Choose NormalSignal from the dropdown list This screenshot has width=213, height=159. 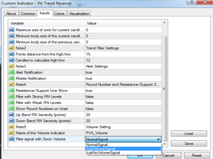tap(123, 145)
